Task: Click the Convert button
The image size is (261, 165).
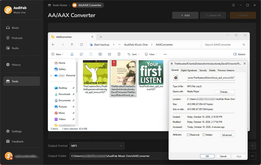Action: (243, 15)
